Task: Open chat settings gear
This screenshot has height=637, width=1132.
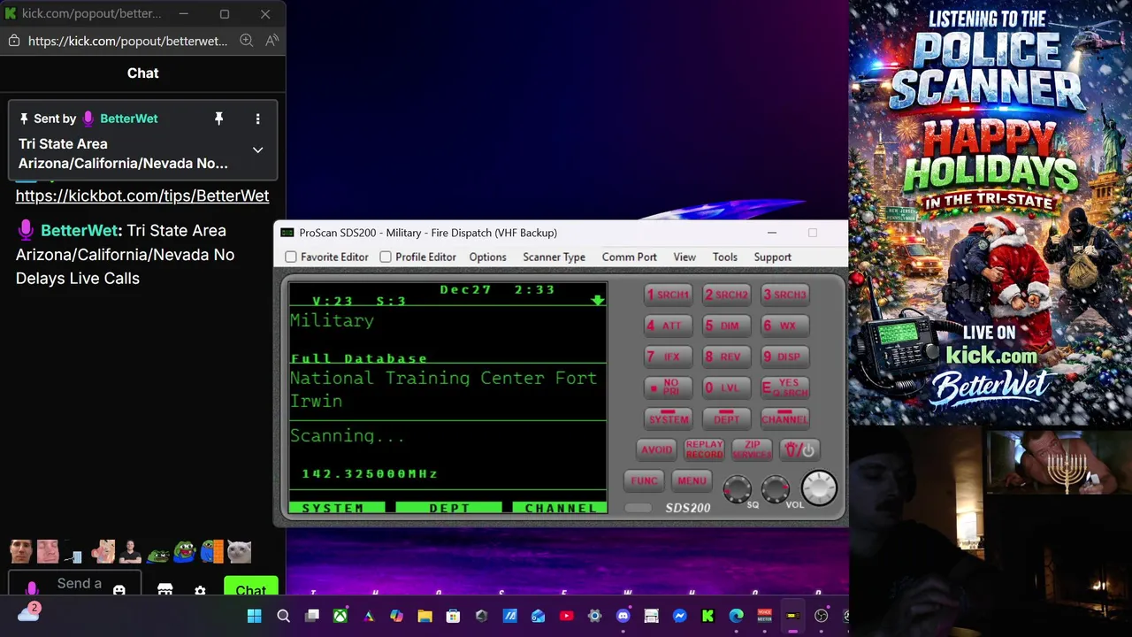Action: pyautogui.click(x=200, y=591)
